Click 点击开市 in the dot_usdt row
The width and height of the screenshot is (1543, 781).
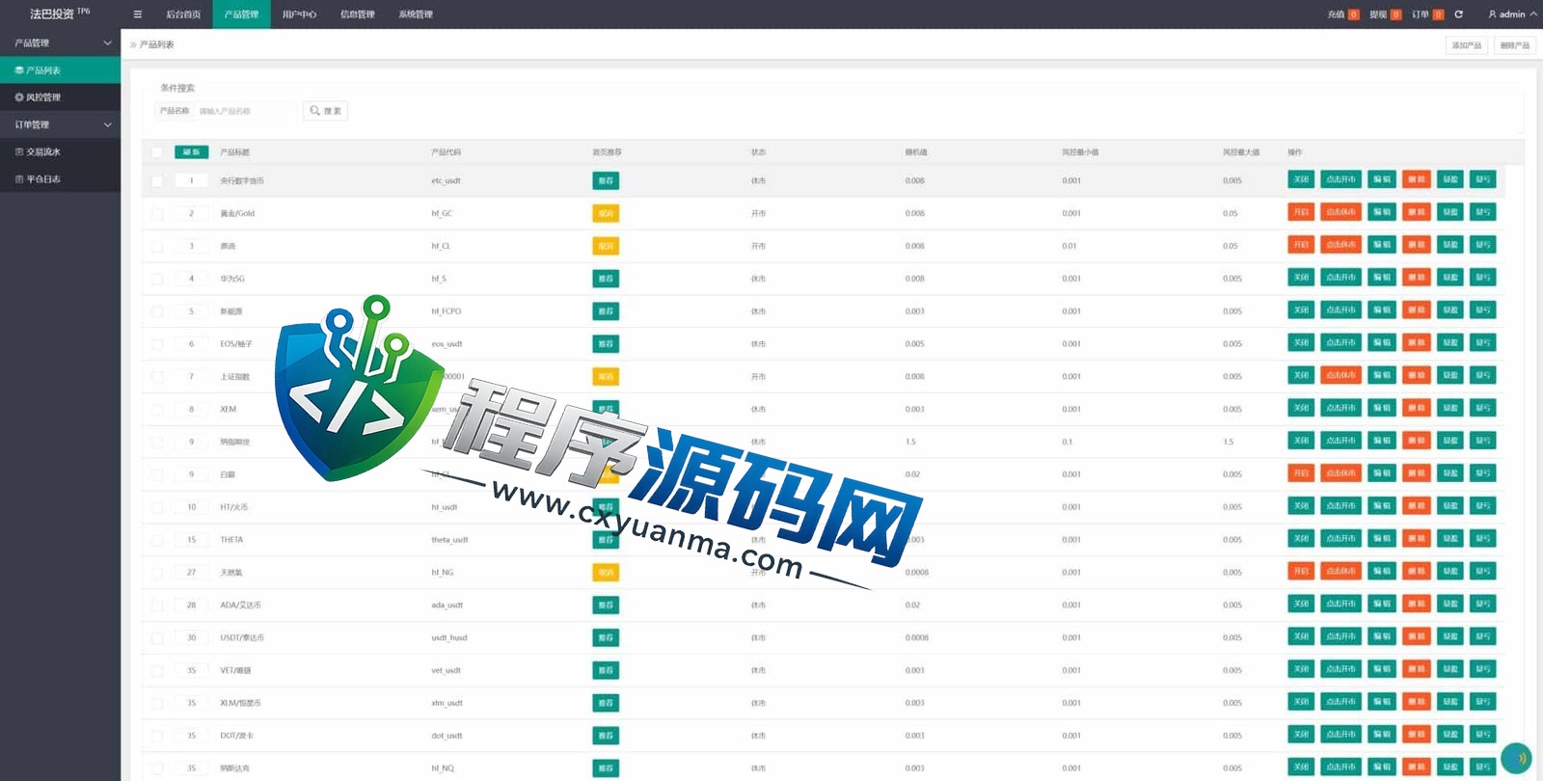pos(1340,735)
